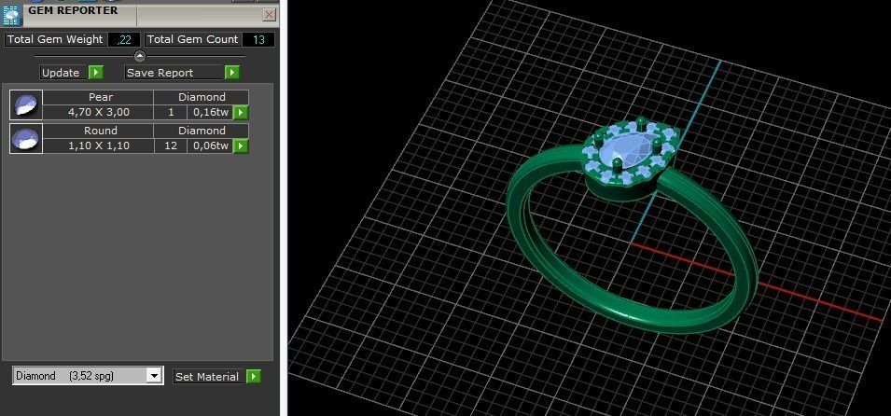Click the green arrow next to Update
891x416 pixels.
coord(97,73)
